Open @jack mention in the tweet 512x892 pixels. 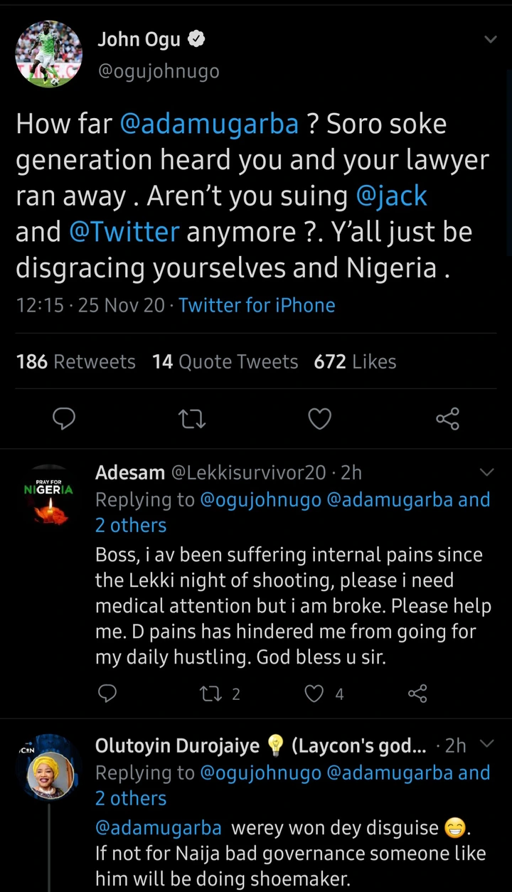[x=391, y=196]
